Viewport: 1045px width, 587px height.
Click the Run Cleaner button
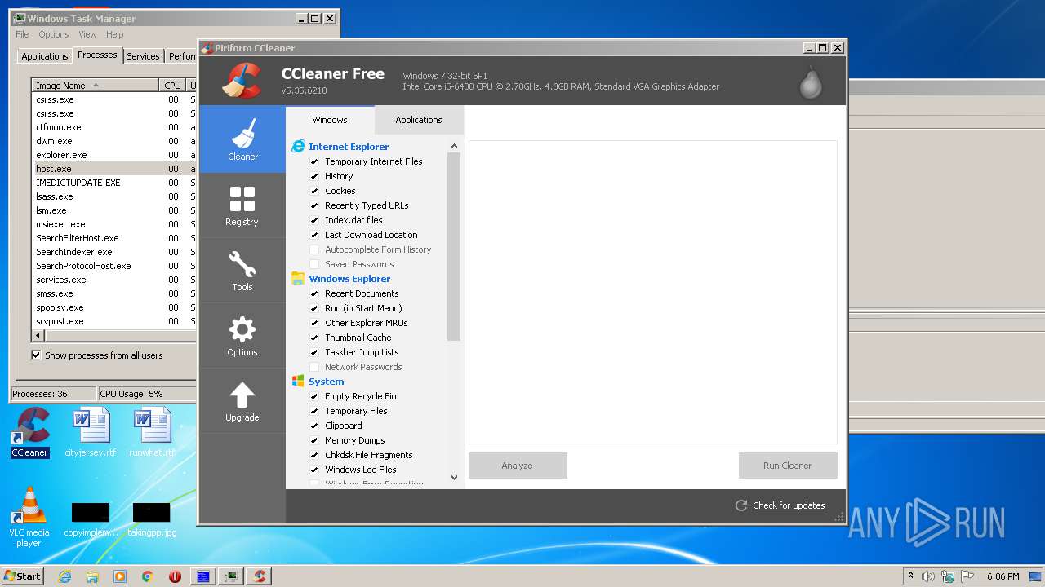coord(788,466)
